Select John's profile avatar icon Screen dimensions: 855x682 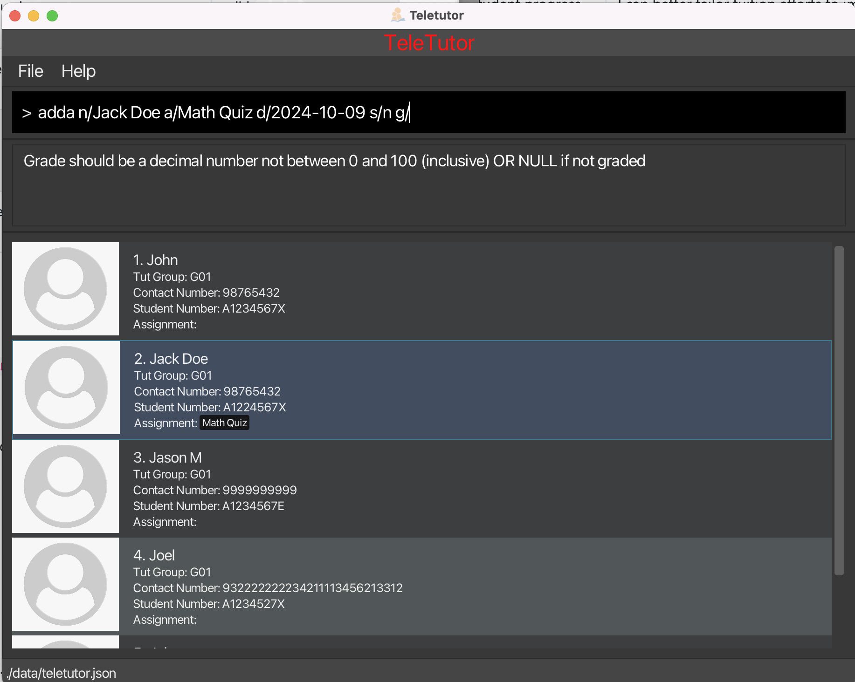tap(65, 289)
